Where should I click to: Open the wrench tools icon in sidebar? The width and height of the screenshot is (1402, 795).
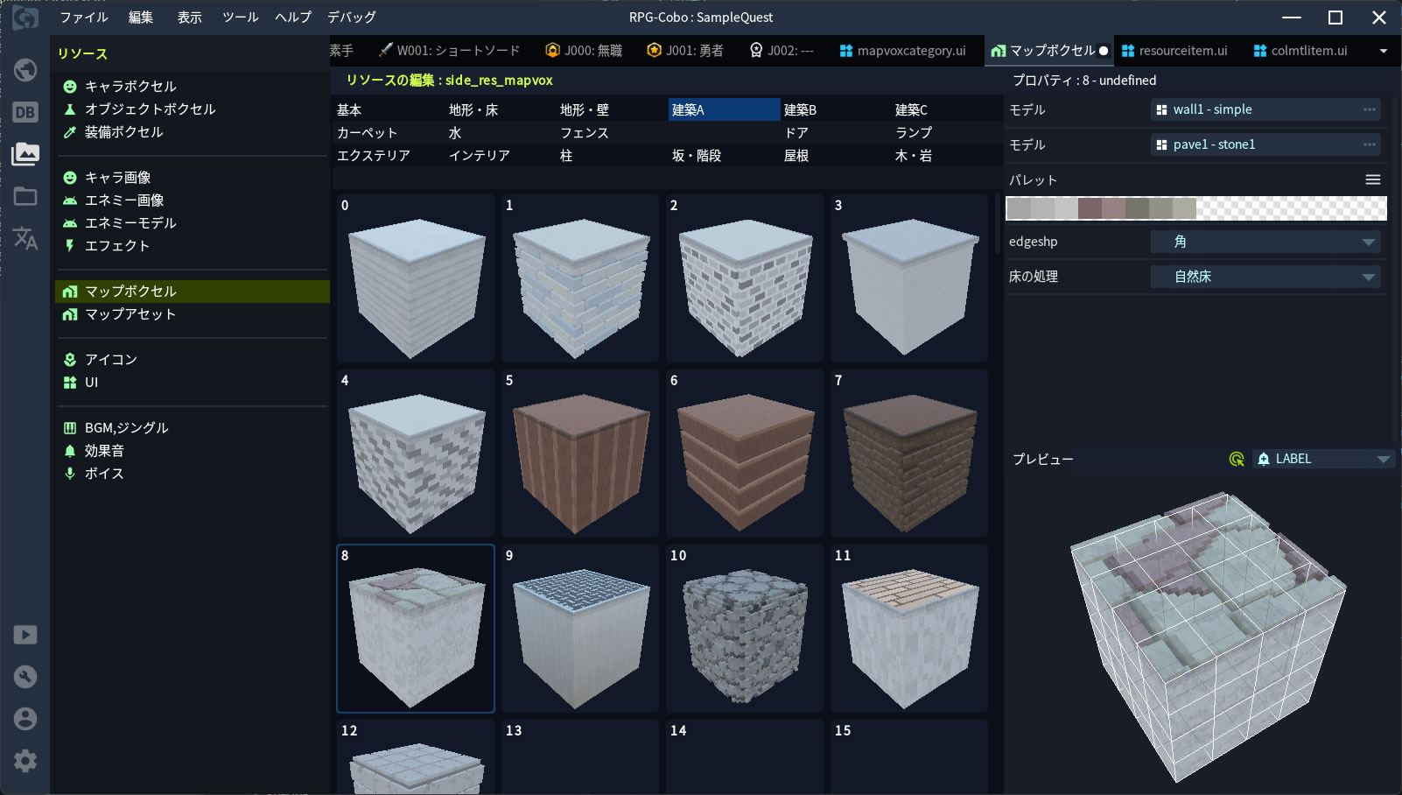point(25,677)
